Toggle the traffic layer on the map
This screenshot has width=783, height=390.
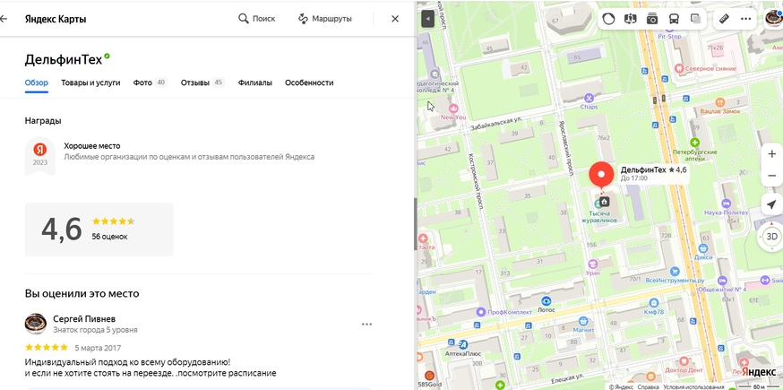point(608,19)
